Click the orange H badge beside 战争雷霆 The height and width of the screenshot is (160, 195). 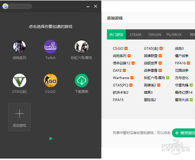(x=160, y=71)
